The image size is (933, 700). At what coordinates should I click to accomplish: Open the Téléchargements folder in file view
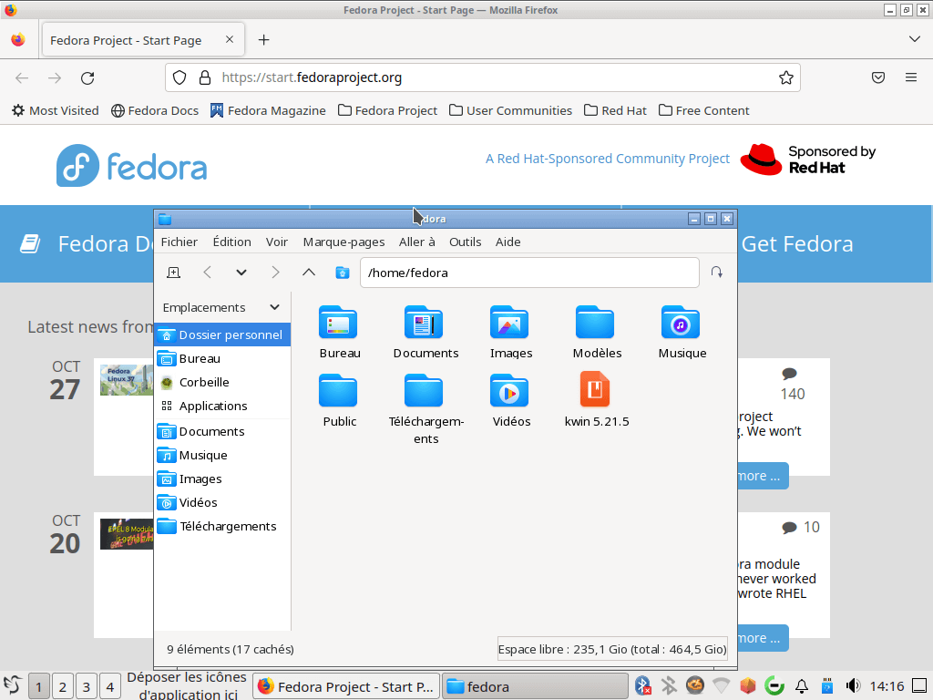[425, 391]
